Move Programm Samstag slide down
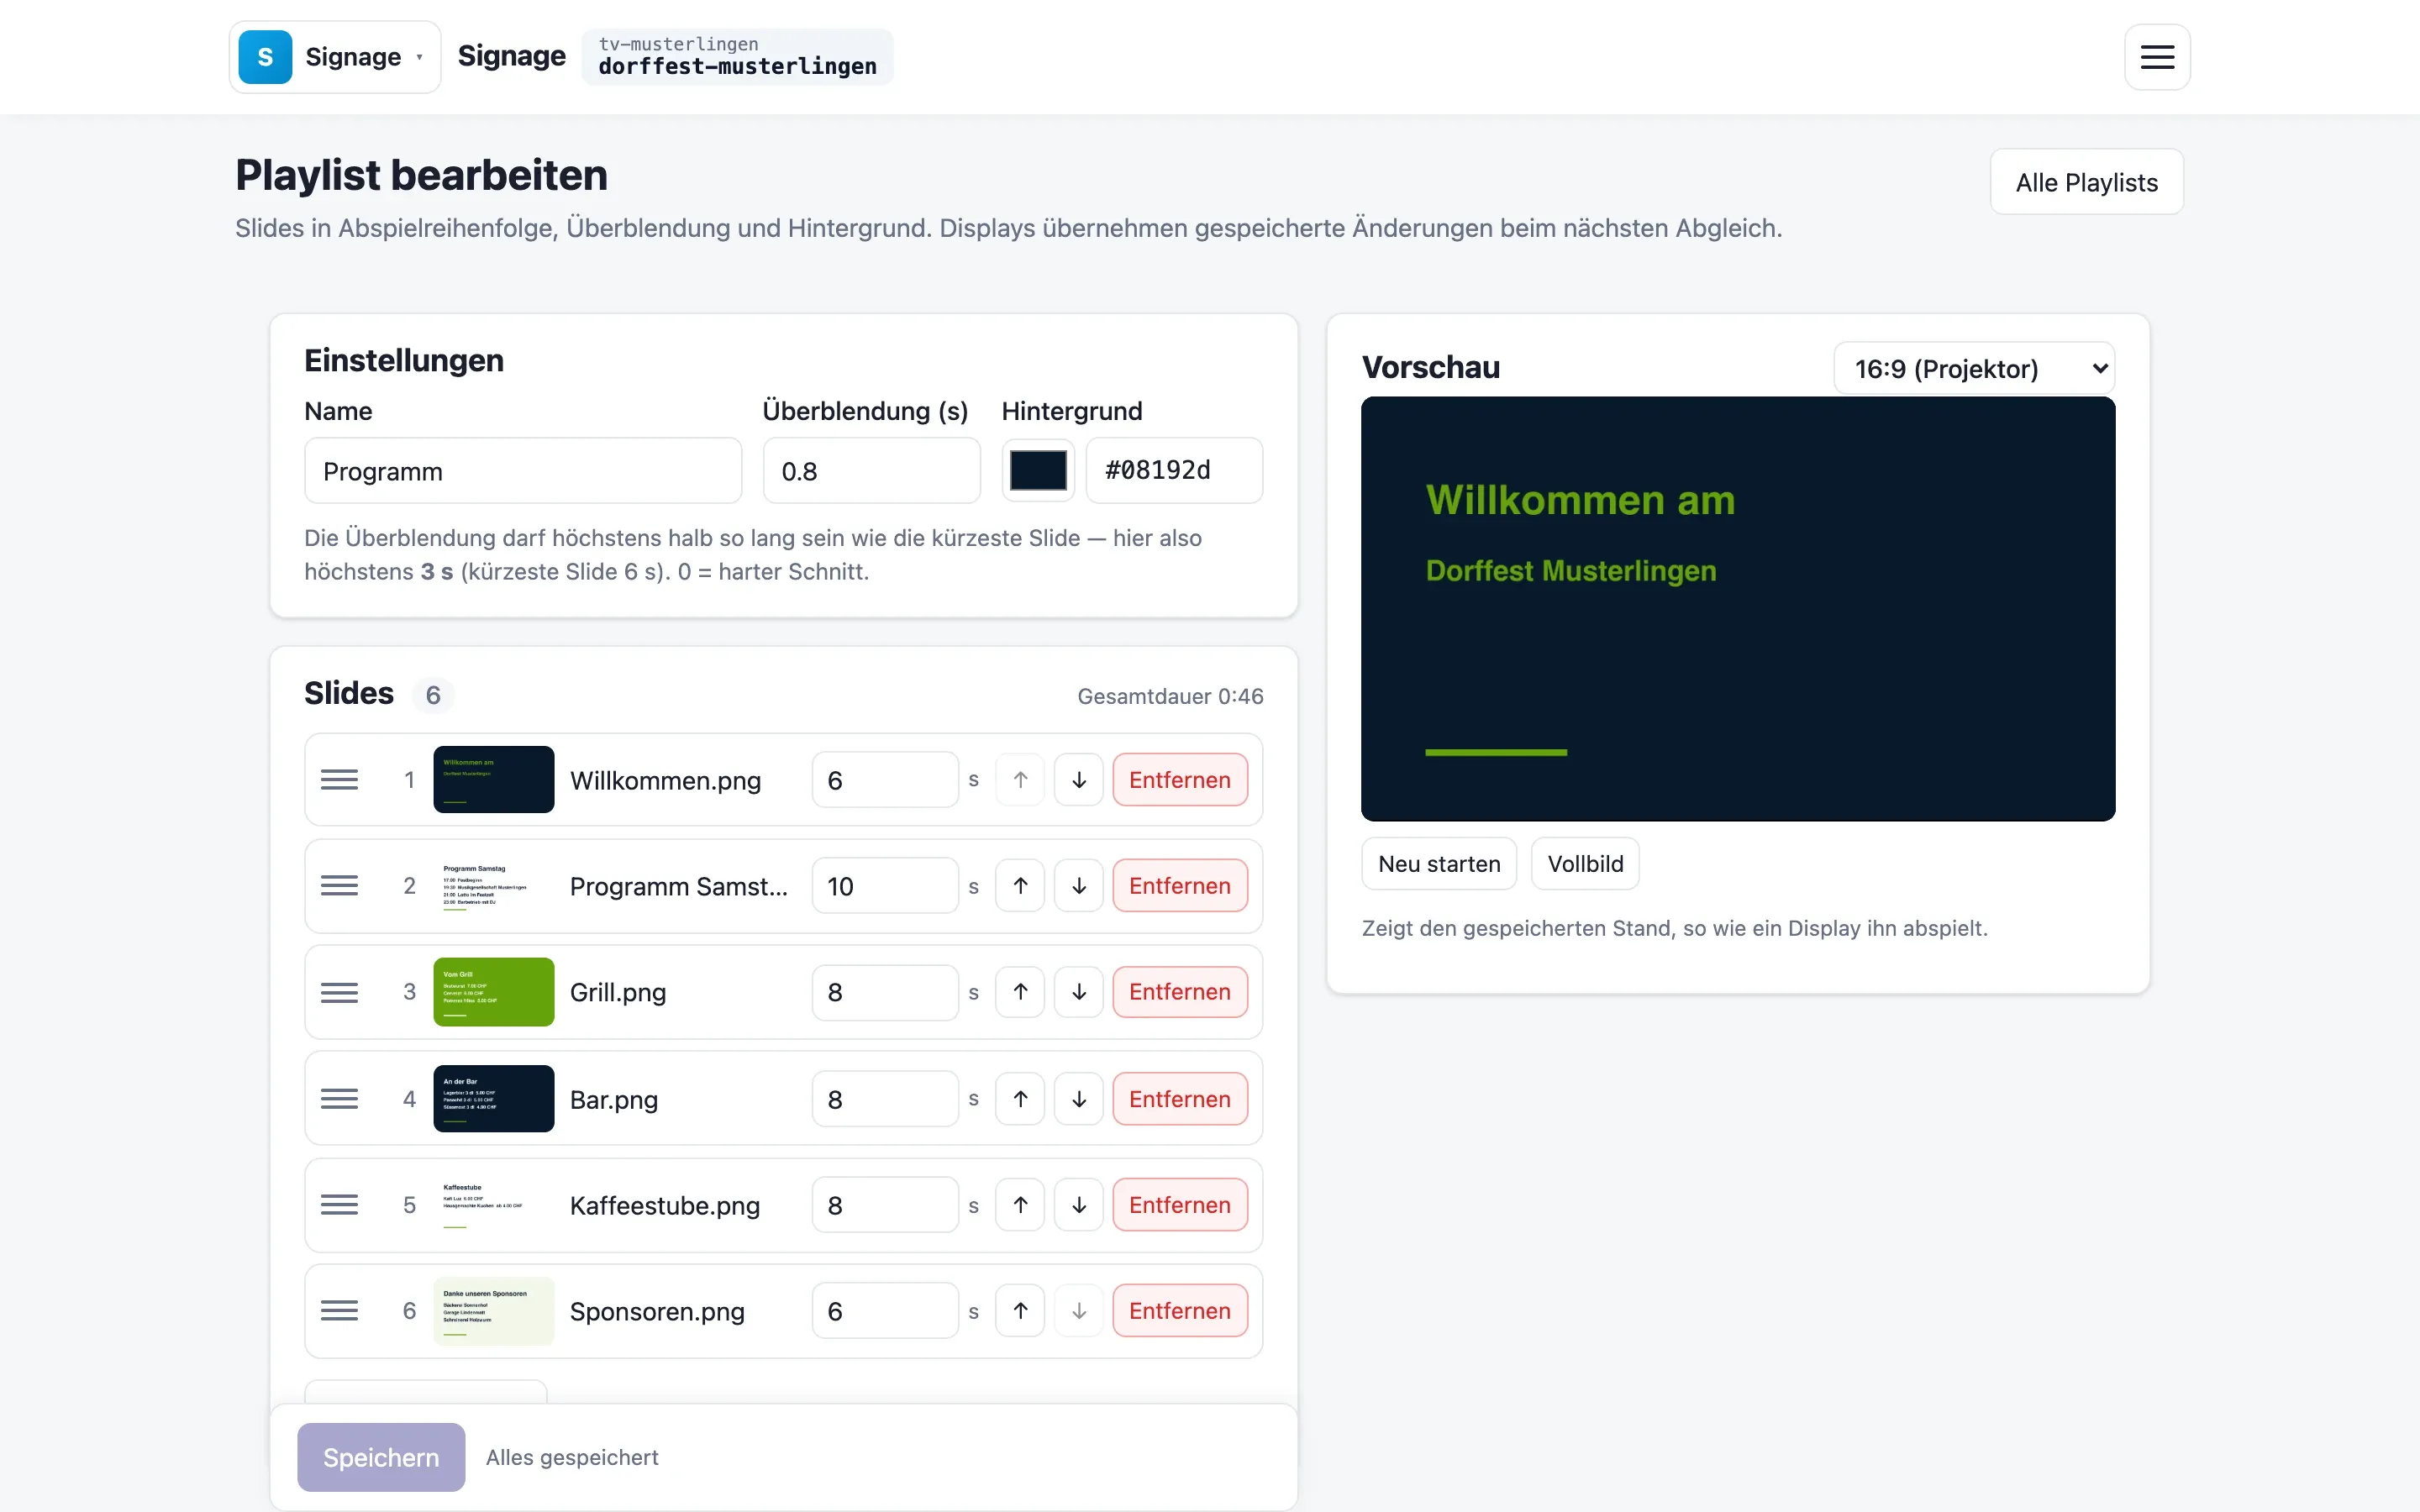The image size is (2420, 1512). tap(1079, 886)
